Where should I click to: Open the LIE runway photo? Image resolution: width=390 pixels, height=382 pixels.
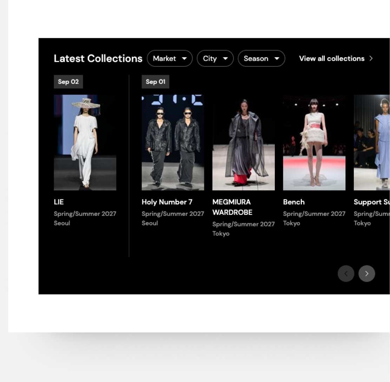pos(85,143)
